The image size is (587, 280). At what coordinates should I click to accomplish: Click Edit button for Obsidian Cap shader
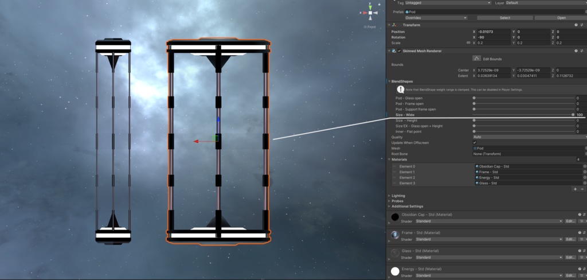pos(570,221)
